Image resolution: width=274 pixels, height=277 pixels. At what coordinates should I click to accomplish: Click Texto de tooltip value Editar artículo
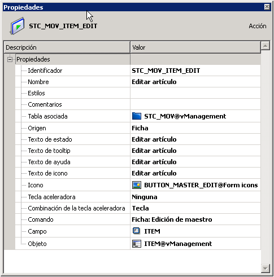[154, 151]
